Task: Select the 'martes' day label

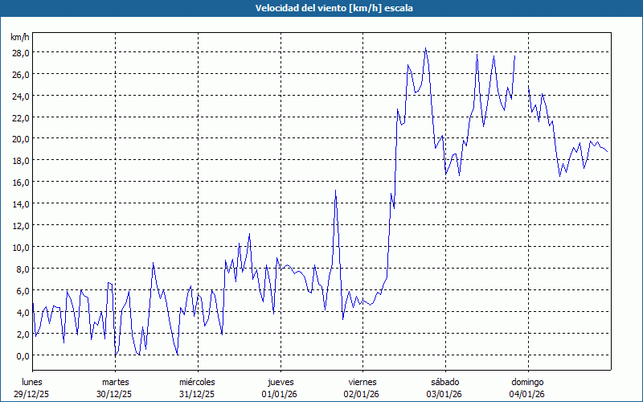Action: pos(116,382)
